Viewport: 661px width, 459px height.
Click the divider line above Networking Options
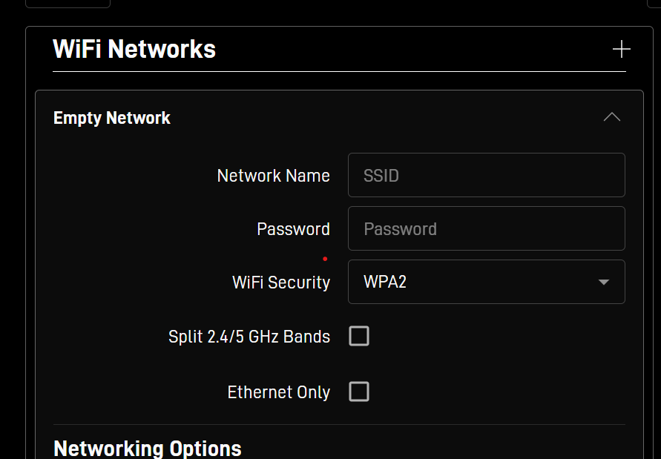click(x=339, y=424)
